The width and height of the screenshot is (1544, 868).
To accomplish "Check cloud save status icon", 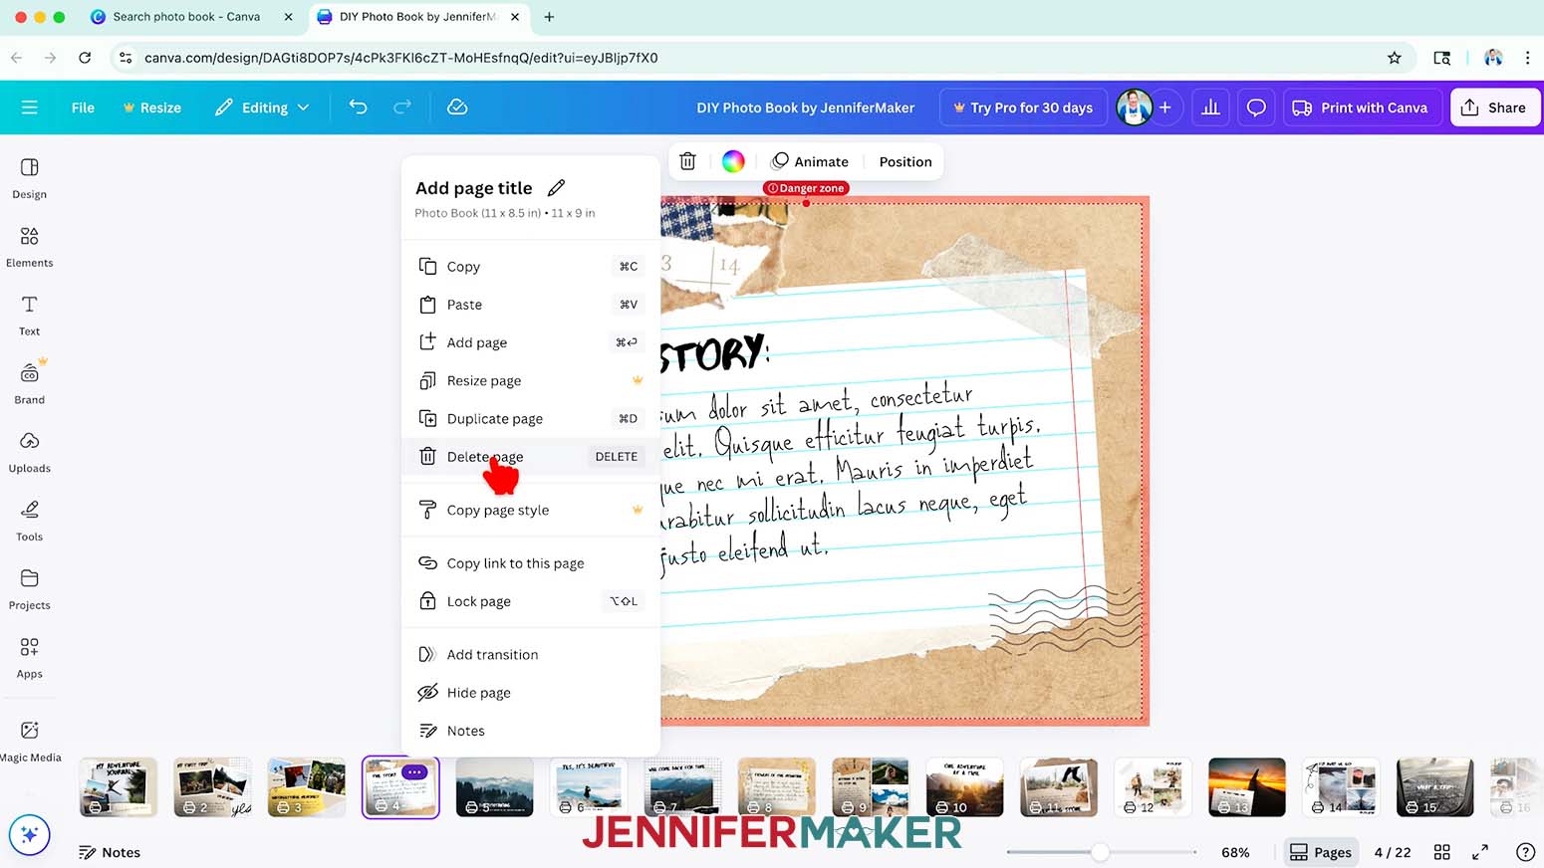I will coord(457,108).
